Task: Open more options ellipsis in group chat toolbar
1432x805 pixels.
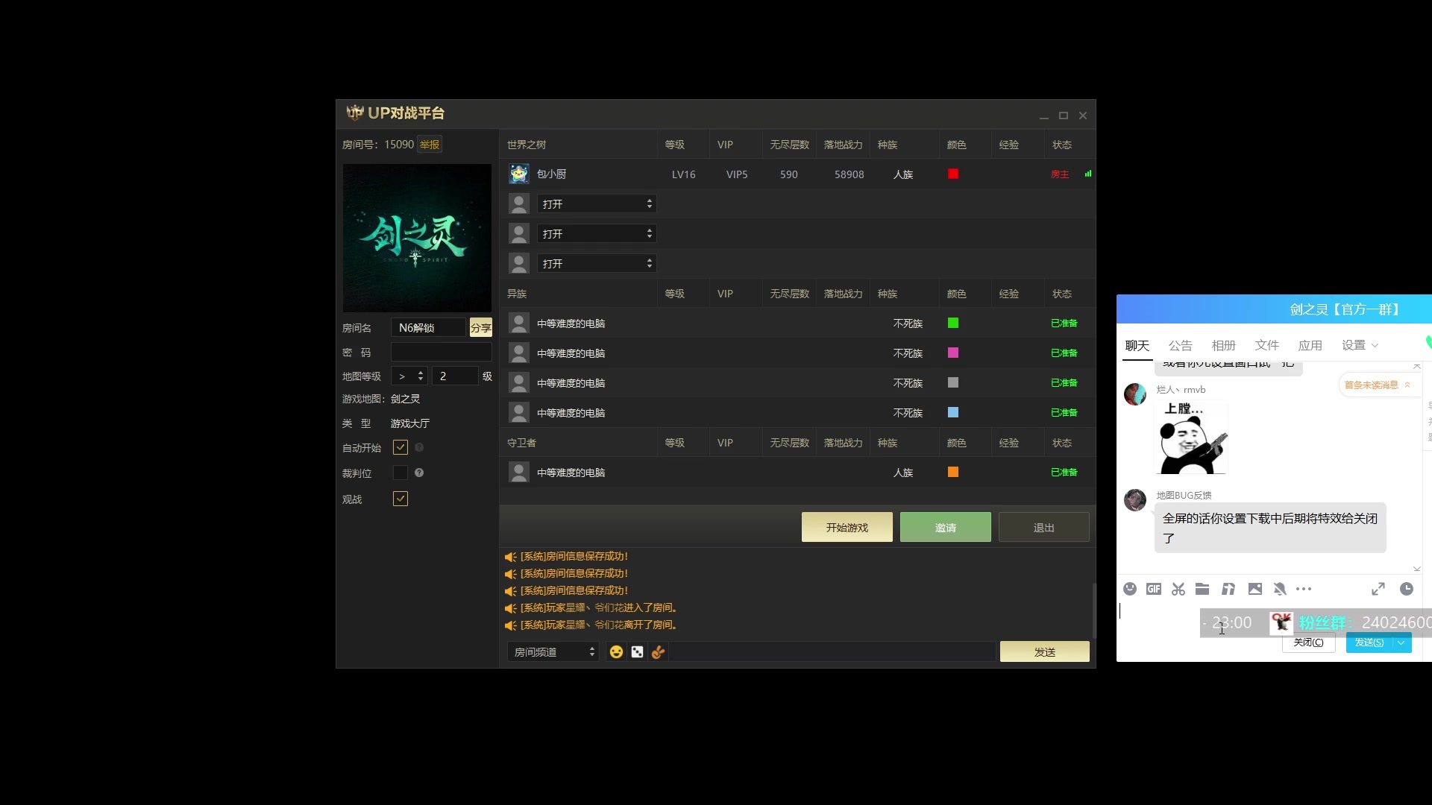Action: click(1304, 589)
